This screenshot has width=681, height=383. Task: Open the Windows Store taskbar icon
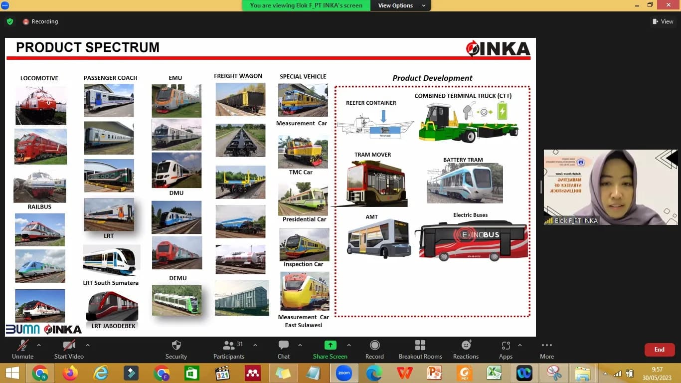(192, 373)
